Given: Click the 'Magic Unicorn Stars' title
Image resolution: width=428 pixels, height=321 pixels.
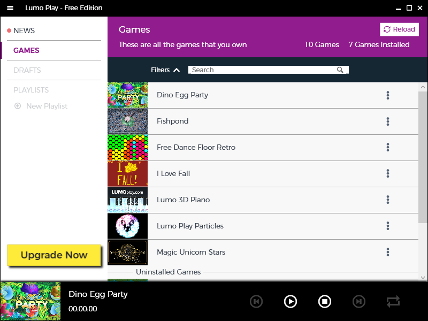Looking at the screenshot, I should click(191, 252).
